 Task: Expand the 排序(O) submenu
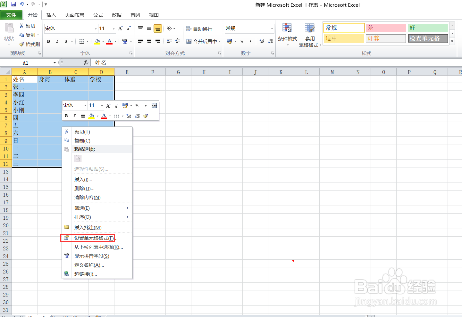tap(97, 217)
